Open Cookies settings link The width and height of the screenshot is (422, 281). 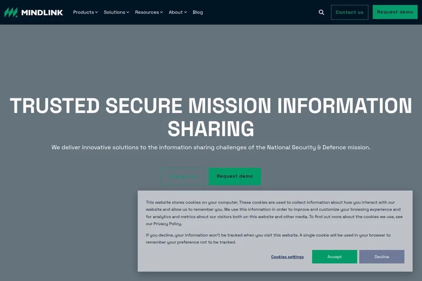tap(287, 257)
